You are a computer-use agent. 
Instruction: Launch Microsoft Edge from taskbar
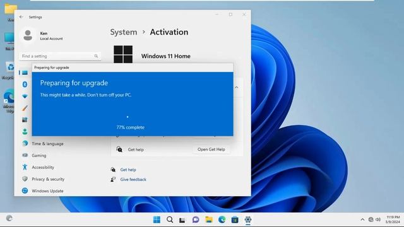point(222,219)
